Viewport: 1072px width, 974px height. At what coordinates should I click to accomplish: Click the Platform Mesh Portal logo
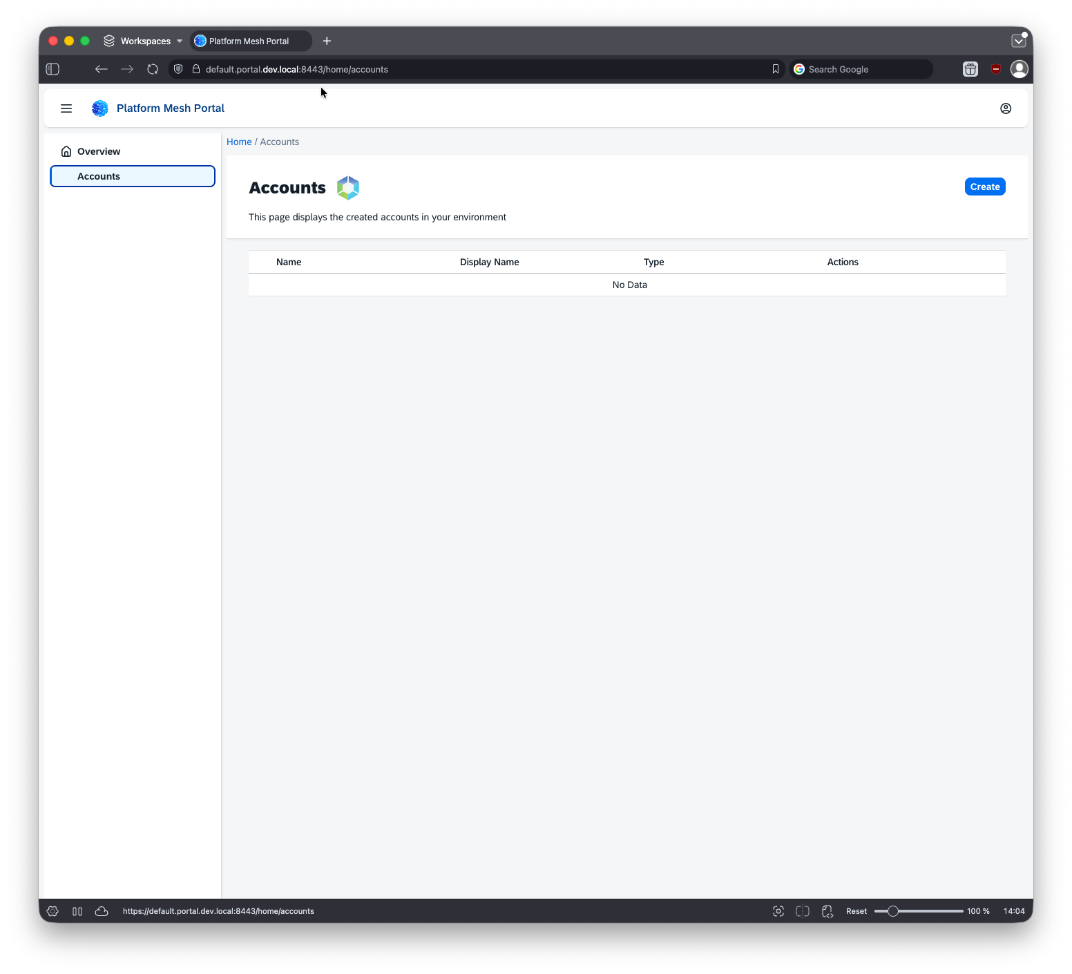pyautogui.click(x=99, y=108)
